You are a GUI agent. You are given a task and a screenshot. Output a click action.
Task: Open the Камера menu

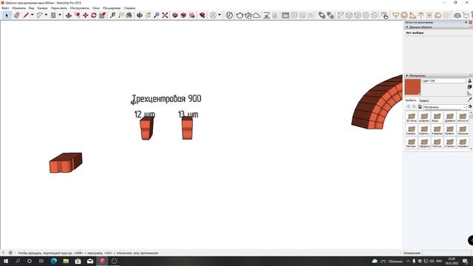(x=43, y=8)
